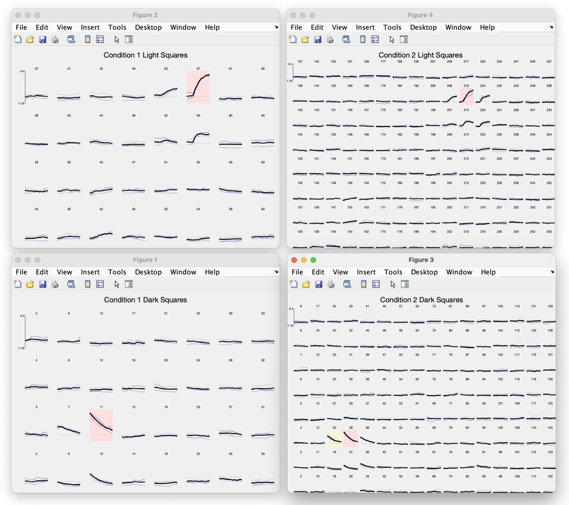Toggle Insert Colorbar in Figure 1 toolbar

click(88, 284)
